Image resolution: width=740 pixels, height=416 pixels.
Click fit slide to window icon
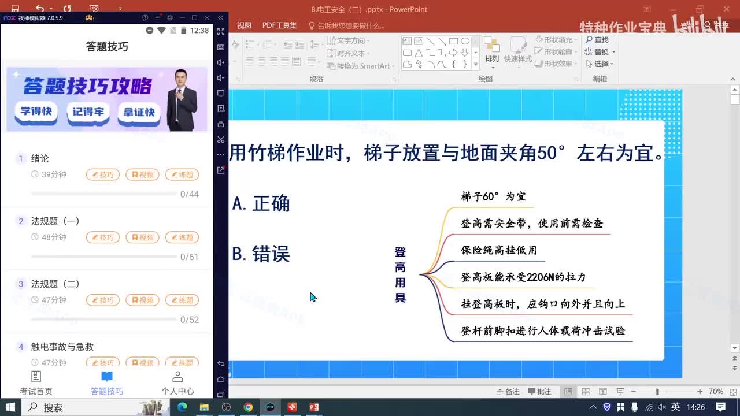732,392
